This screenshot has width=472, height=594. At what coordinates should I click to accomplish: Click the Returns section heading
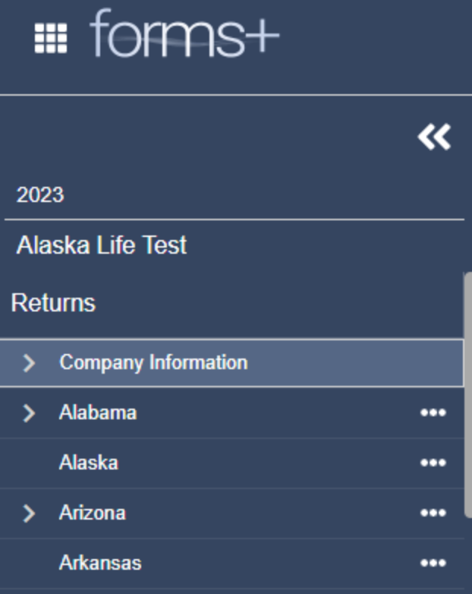(53, 303)
